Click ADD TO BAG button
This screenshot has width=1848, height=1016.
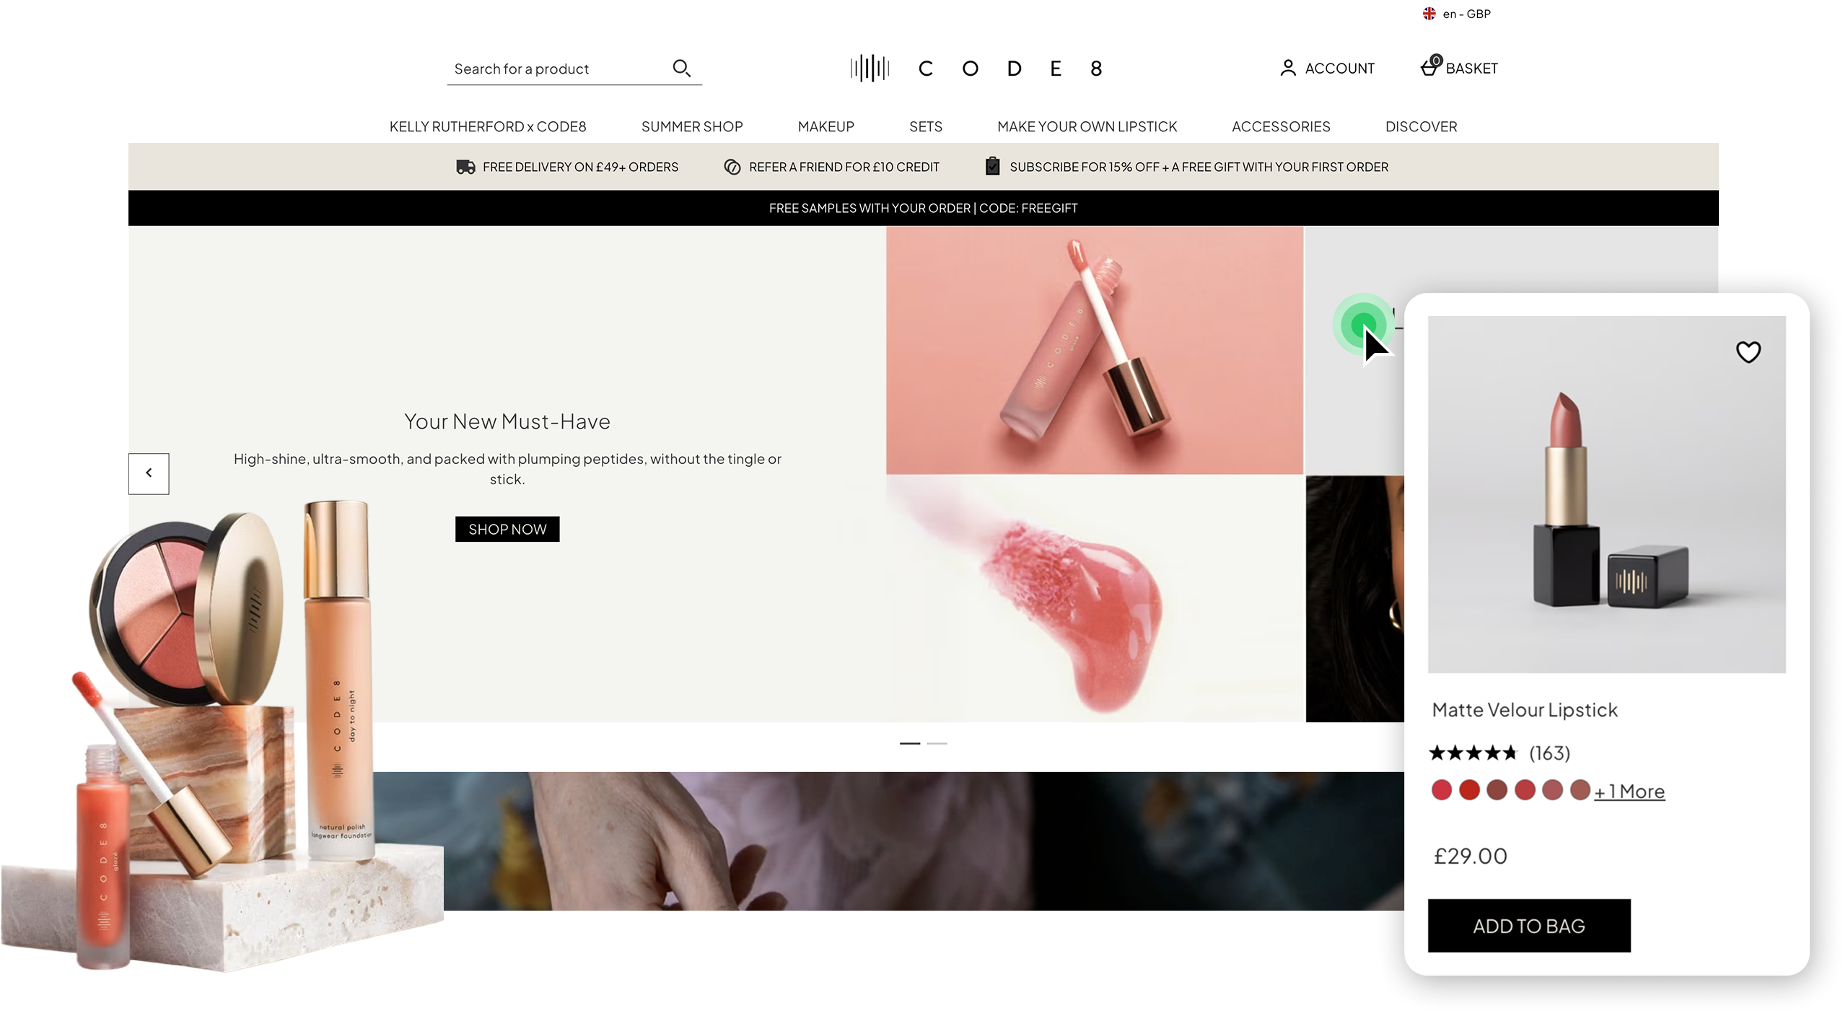click(1529, 926)
